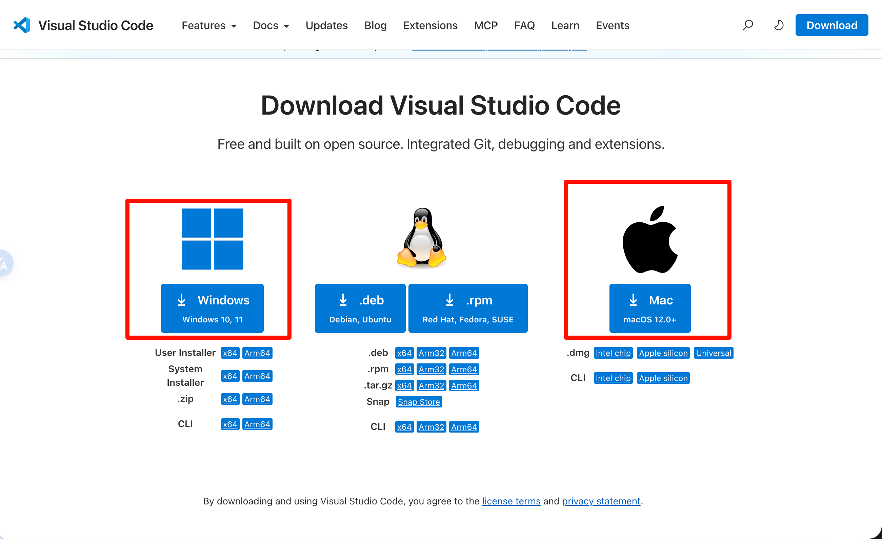Click the Visual Studio Code logo icon

point(22,25)
